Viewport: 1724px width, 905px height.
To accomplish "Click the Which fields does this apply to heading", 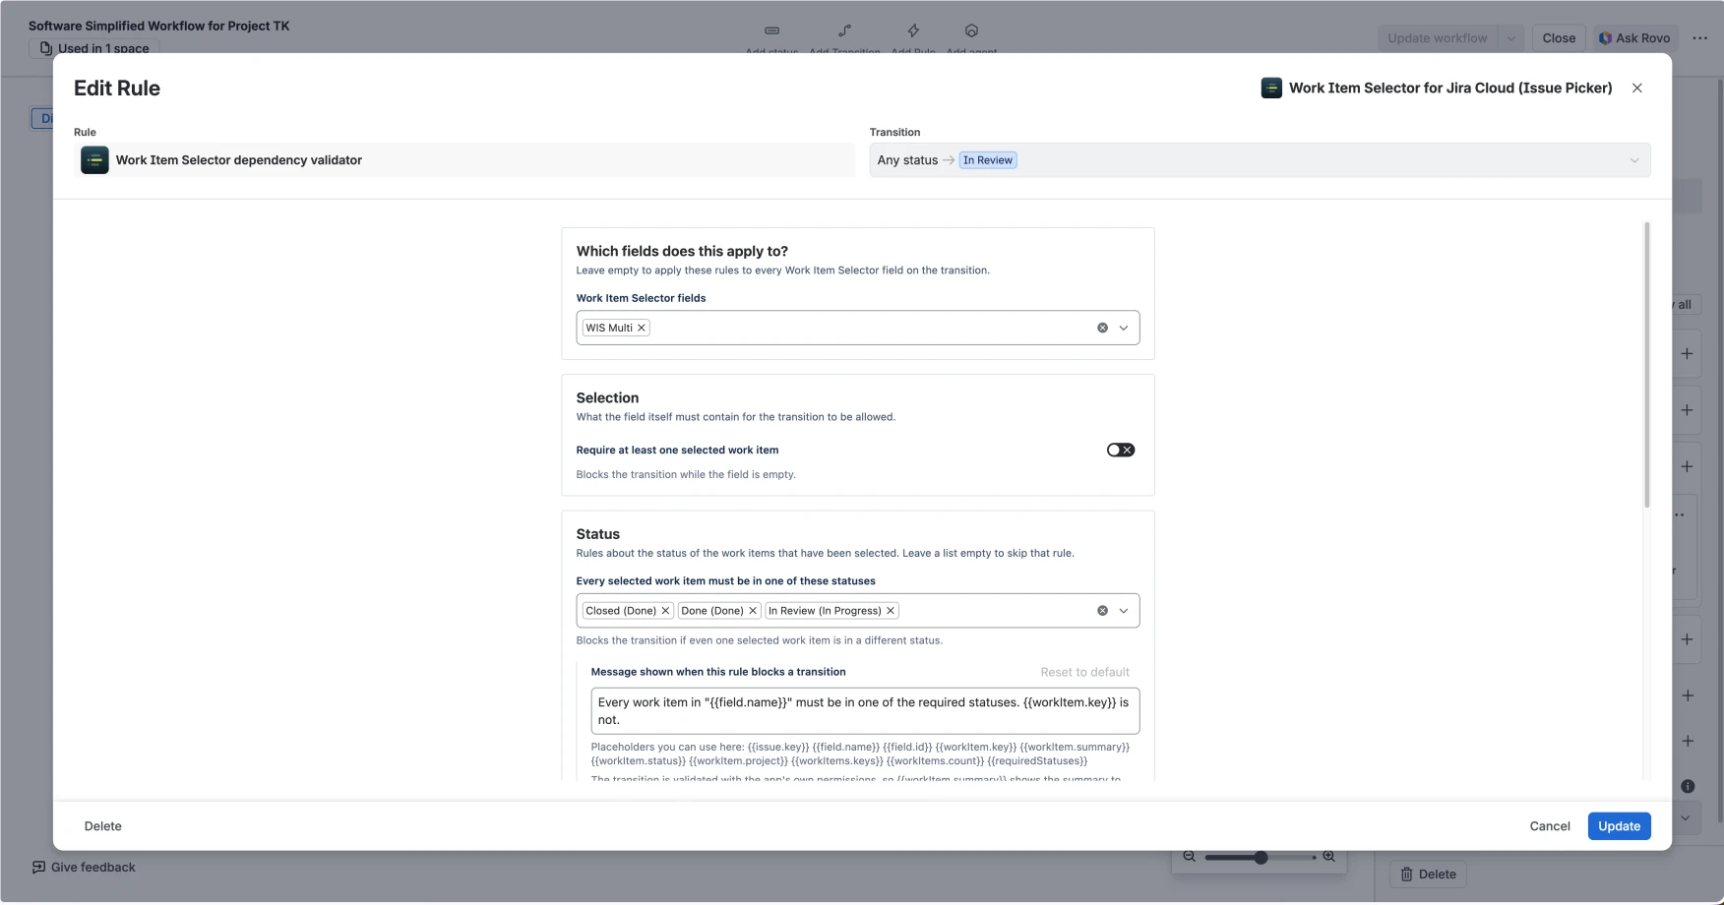I will tap(682, 252).
